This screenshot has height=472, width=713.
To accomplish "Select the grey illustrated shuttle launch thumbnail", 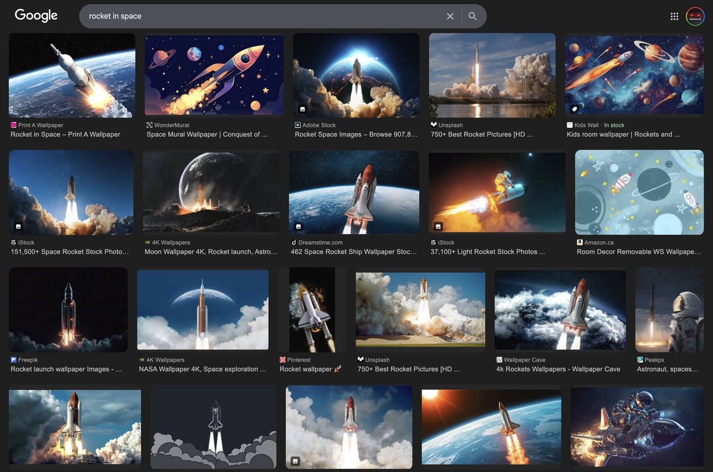I will tap(213, 427).
